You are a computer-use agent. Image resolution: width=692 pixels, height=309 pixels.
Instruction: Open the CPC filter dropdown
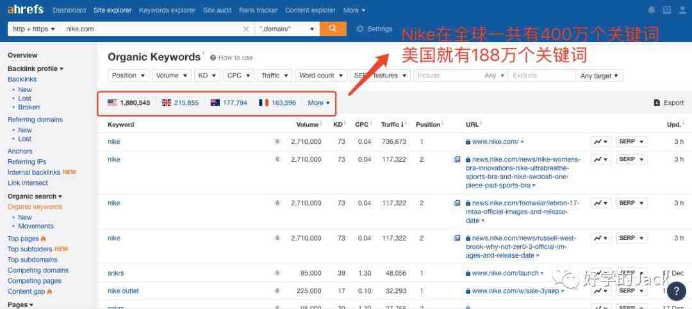point(238,75)
